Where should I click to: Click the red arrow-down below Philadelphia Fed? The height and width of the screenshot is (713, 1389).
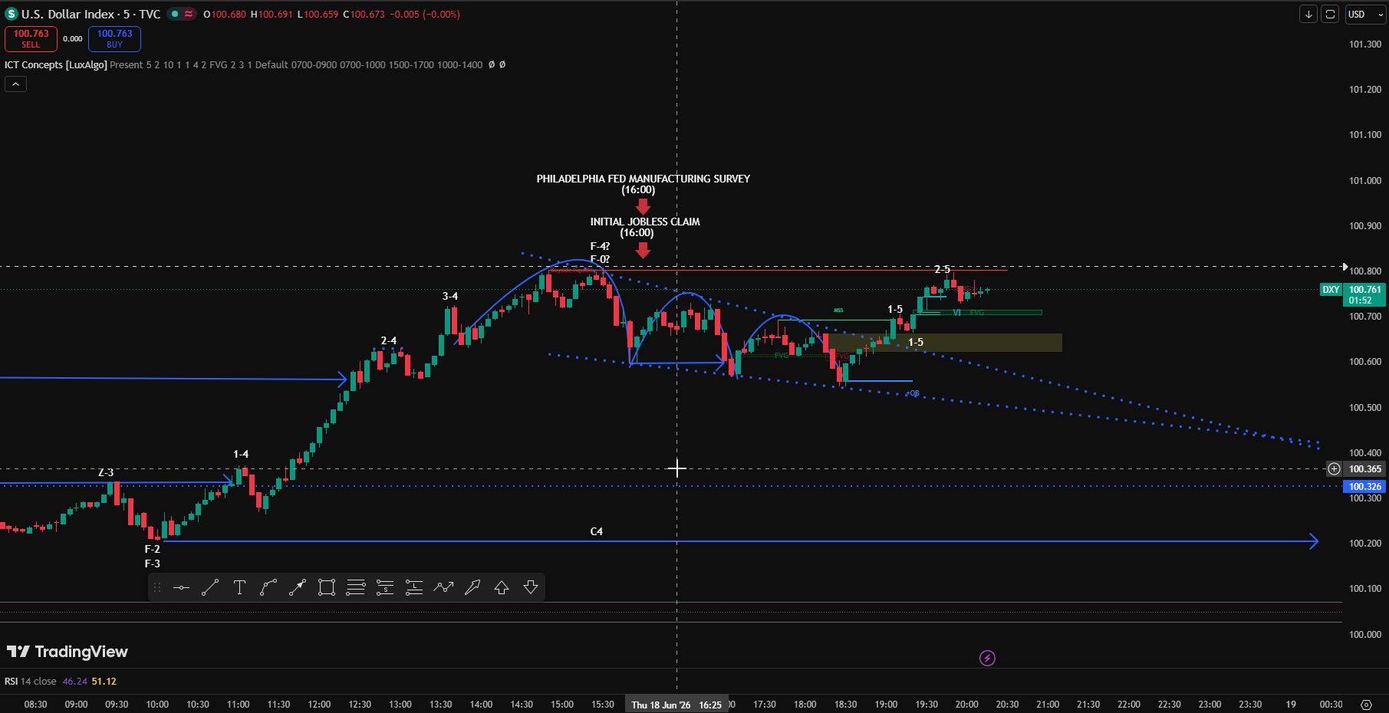coord(643,206)
